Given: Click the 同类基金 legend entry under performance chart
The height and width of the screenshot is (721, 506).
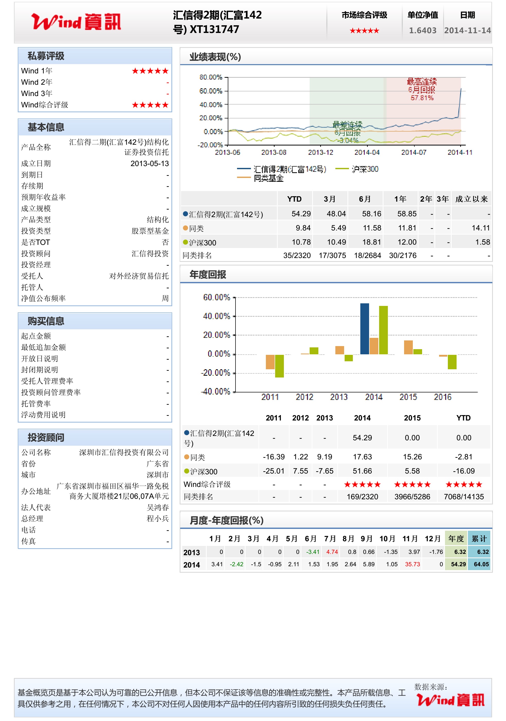Looking at the screenshot, I should 260,178.
